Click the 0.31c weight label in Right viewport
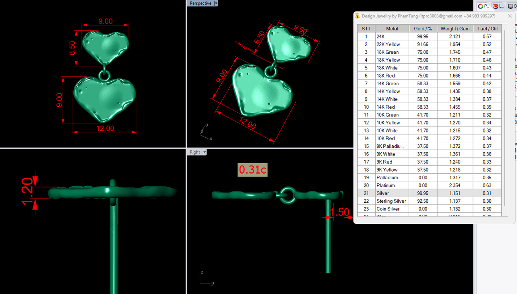This screenshot has width=517, height=294. pyautogui.click(x=252, y=170)
